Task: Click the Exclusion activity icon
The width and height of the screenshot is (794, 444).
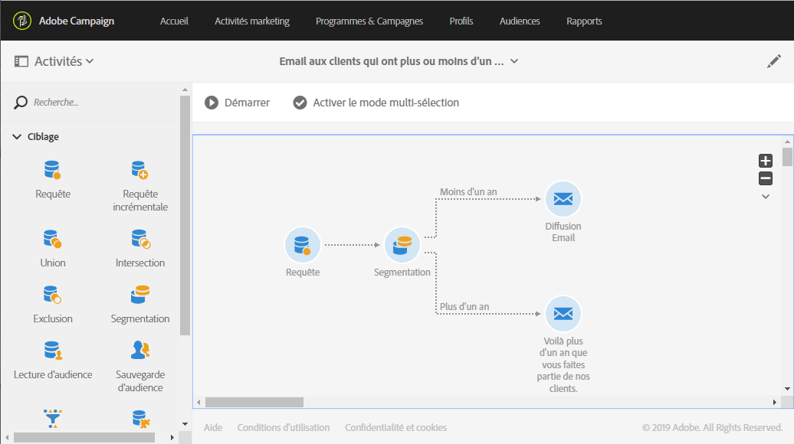Action: click(x=52, y=295)
